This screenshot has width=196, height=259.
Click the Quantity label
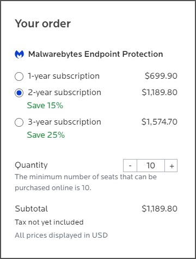(x=31, y=165)
